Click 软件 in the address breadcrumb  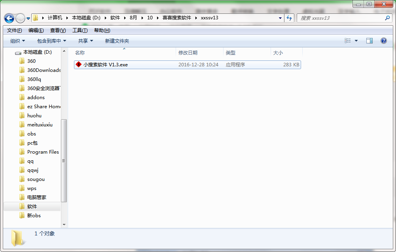tap(115, 18)
